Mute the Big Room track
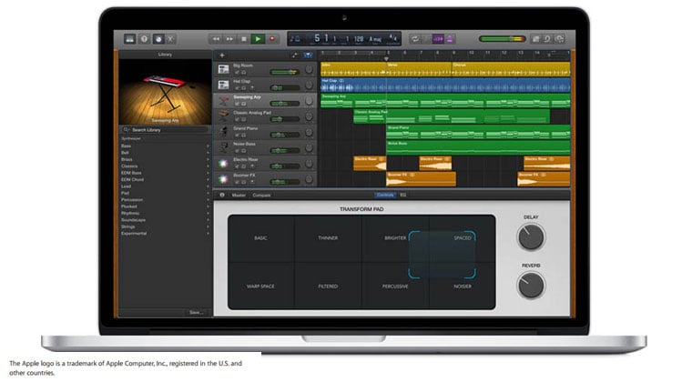 (237, 71)
